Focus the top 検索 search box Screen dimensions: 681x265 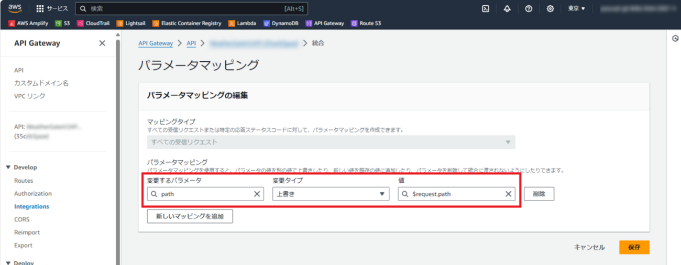[x=191, y=8]
